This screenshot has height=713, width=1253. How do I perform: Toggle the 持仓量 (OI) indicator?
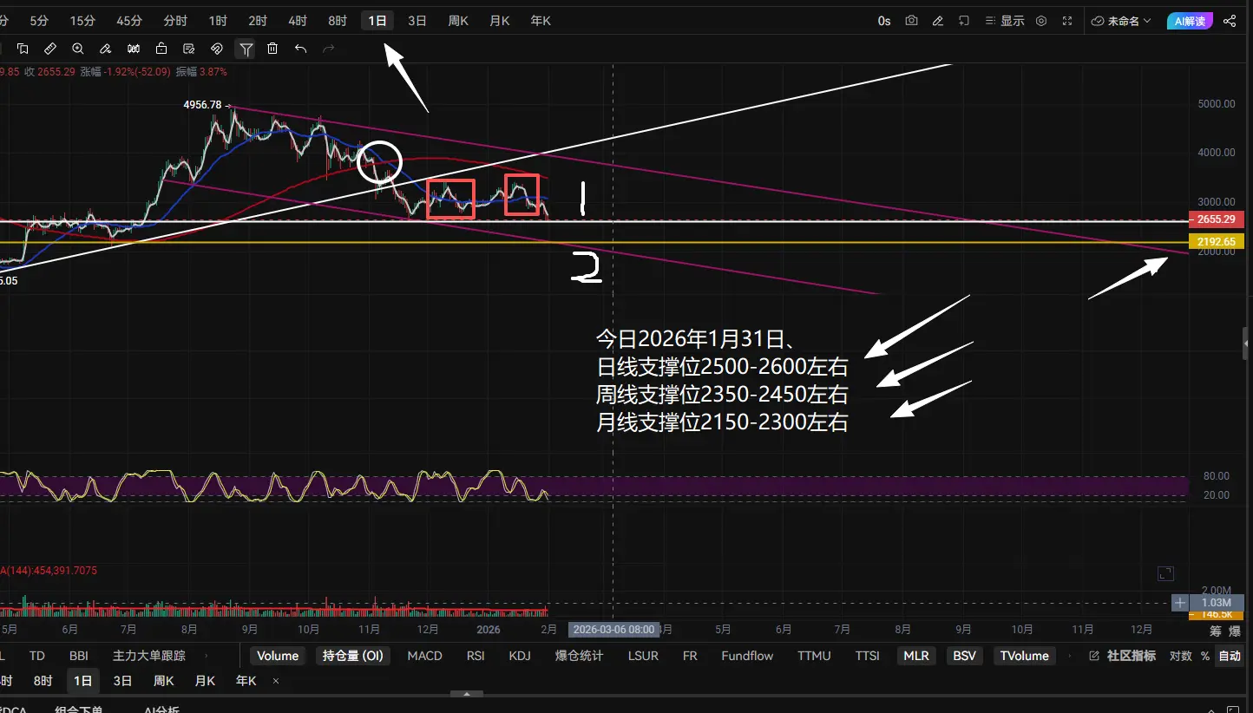click(x=353, y=656)
